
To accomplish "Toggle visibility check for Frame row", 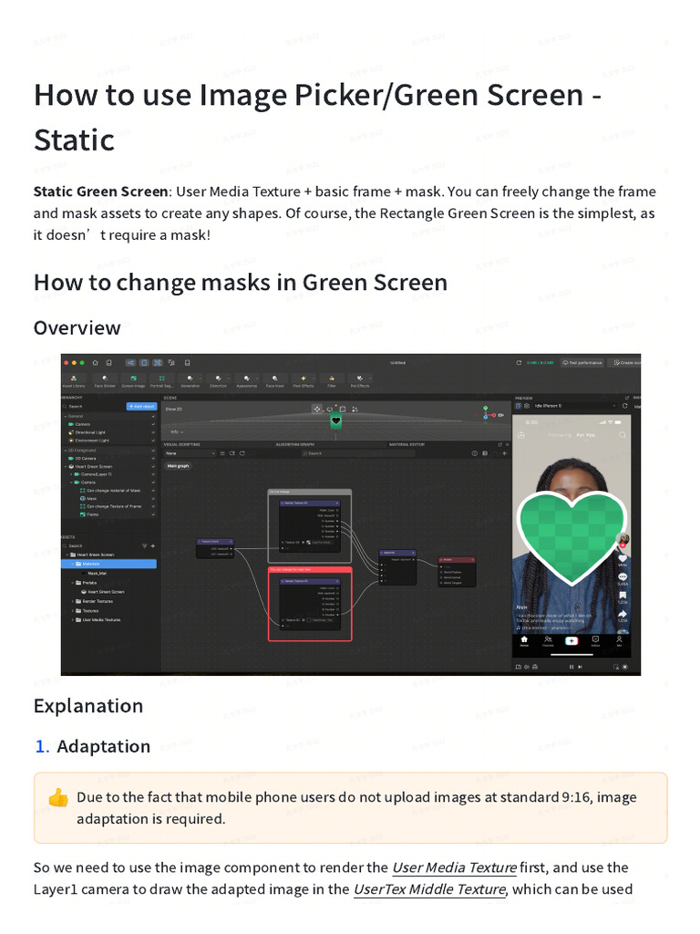I will pos(153,514).
